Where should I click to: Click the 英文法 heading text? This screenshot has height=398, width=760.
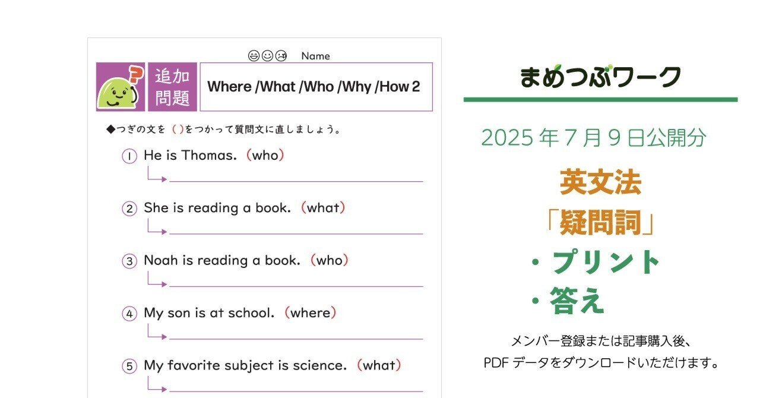point(600,183)
